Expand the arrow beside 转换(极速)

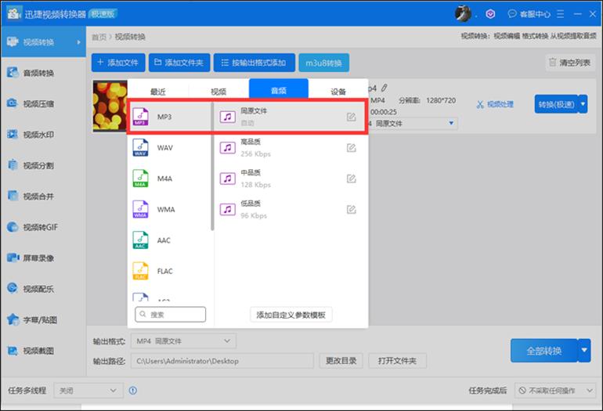click(x=583, y=104)
